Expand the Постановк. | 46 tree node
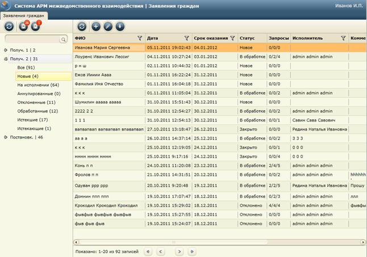Screen dimensions: 367x257 pos(6,137)
